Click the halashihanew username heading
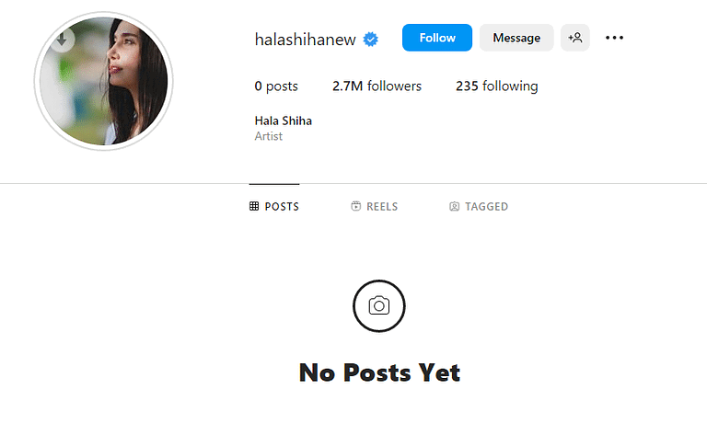Image resolution: width=707 pixels, height=424 pixels. click(x=306, y=40)
